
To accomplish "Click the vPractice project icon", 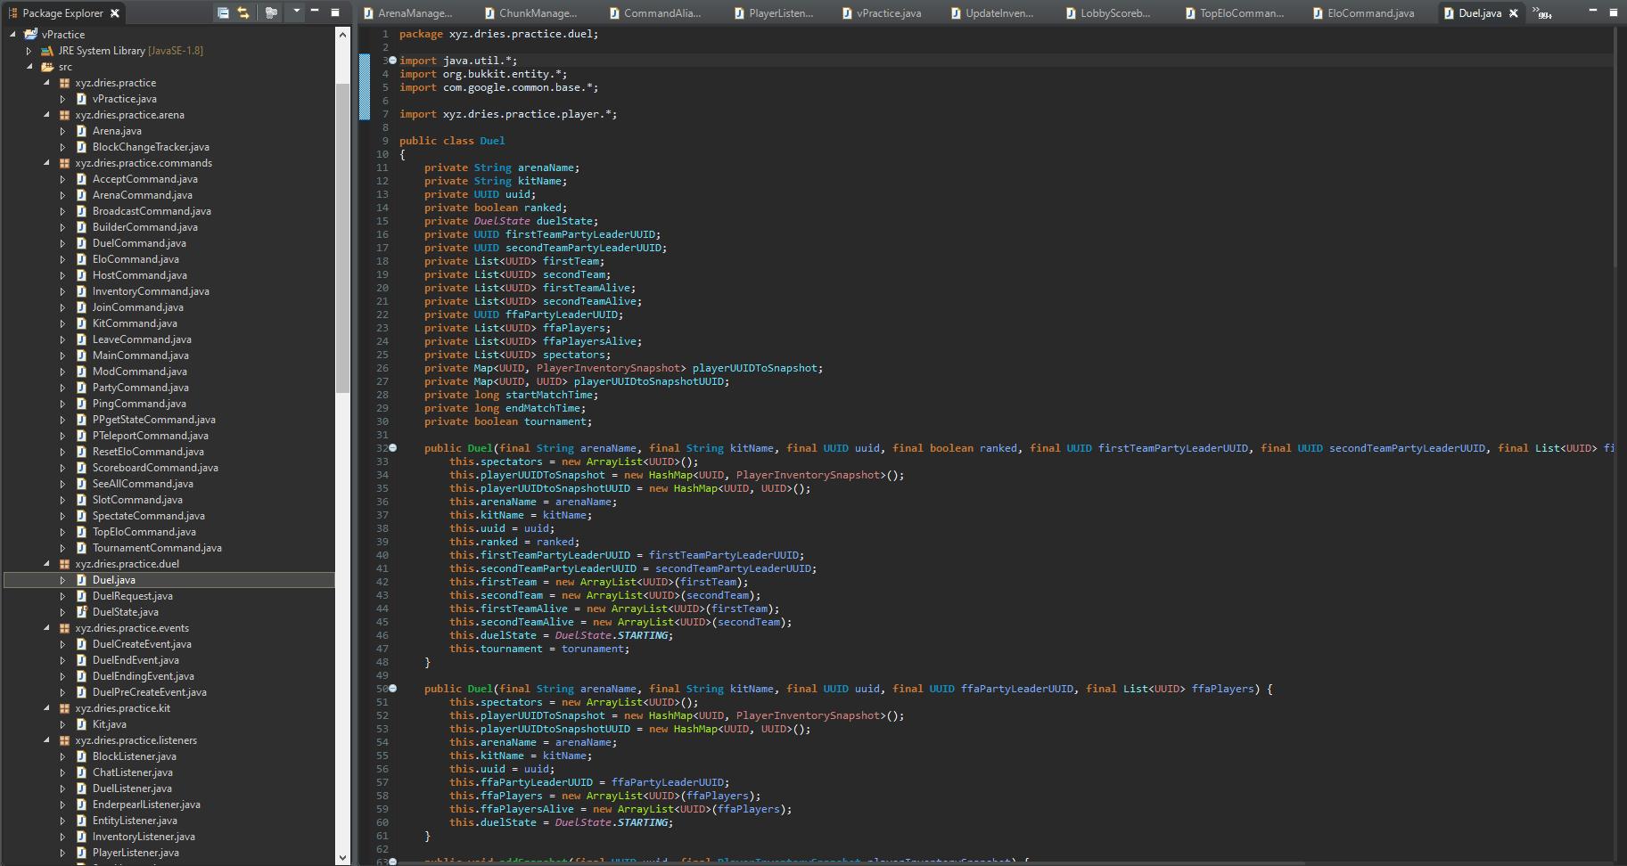I will click(x=31, y=35).
